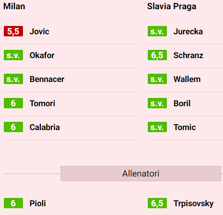
Task: Click player name Jovic
Action: coord(39,31)
